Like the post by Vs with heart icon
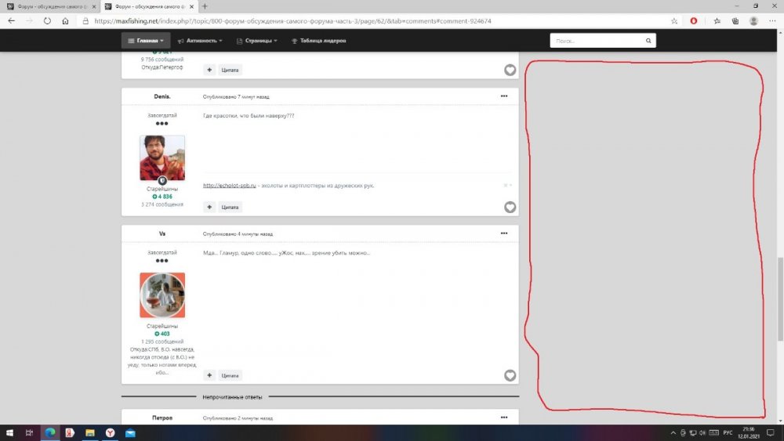 [x=510, y=375]
